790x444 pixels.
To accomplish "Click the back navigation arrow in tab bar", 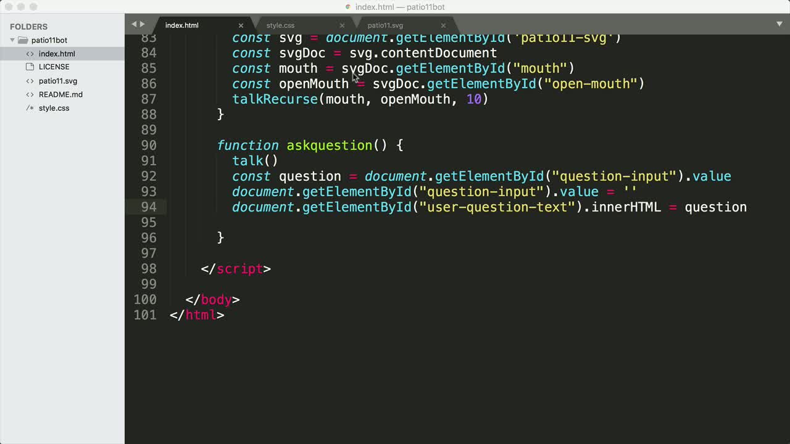I will click(x=133, y=23).
